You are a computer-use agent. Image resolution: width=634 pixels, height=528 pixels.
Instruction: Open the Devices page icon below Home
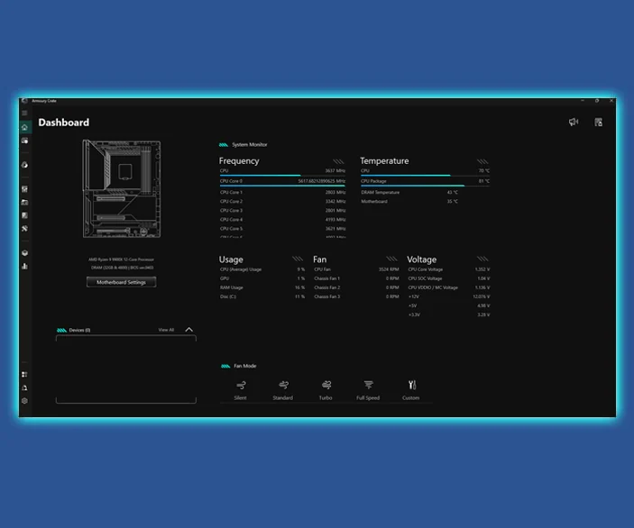24,141
